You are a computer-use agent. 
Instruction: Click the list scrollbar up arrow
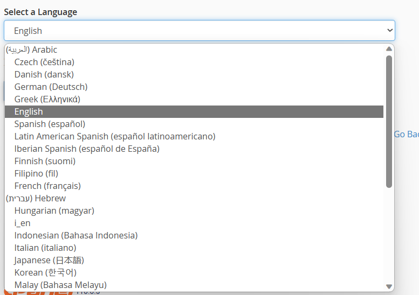(x=389, y=49)
